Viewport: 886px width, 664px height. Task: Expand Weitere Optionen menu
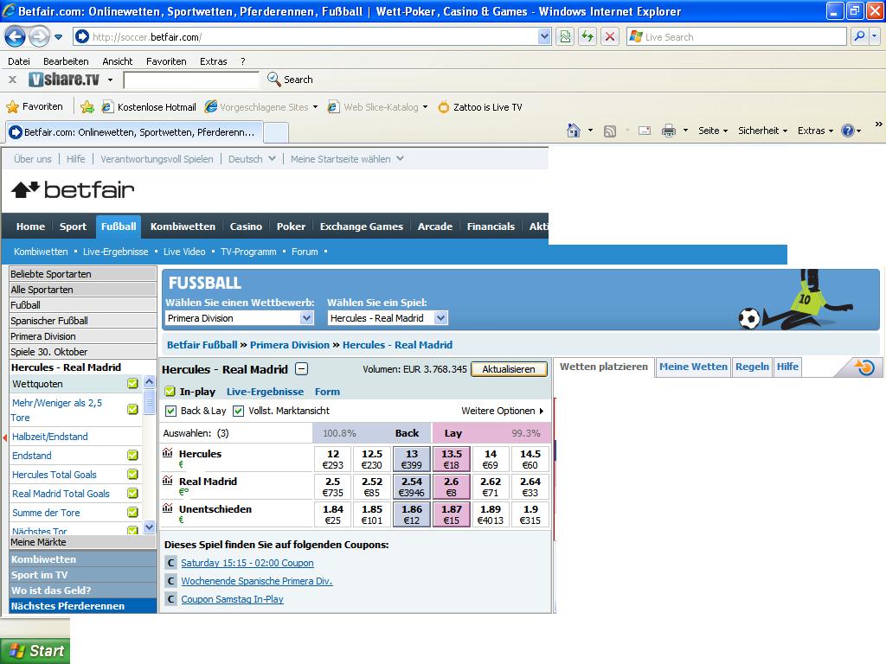click(503, 411)
